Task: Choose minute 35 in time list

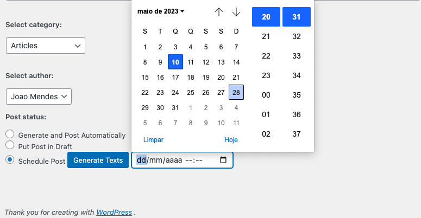Action: coord(297,95)
